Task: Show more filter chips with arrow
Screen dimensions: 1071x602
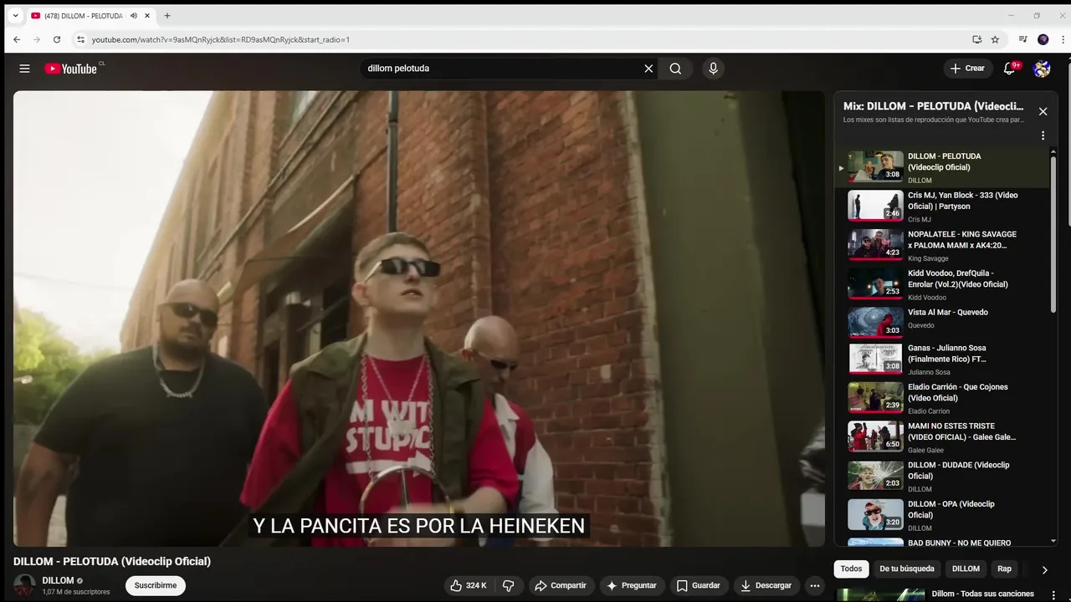Action: [x=1044, y=569]
